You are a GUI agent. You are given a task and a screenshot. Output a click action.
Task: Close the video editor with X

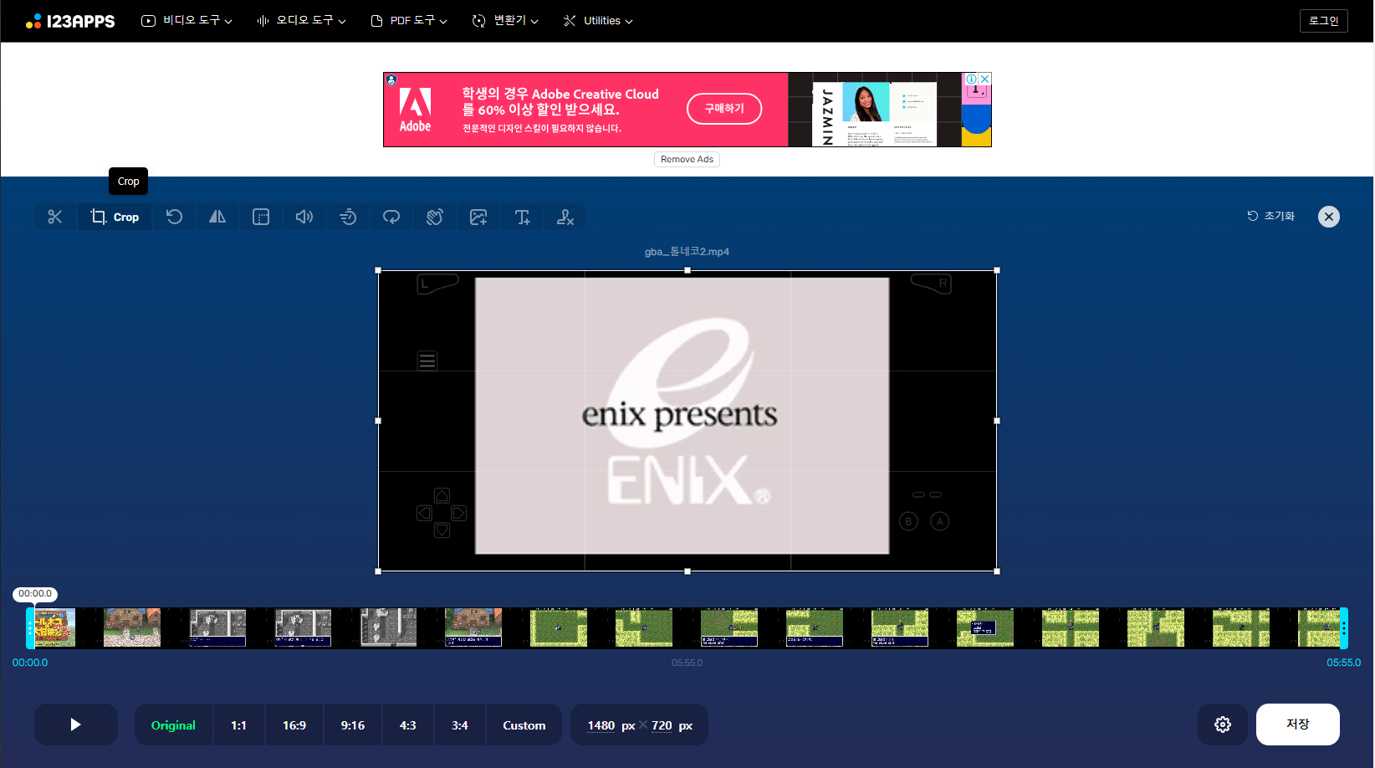1329,217
